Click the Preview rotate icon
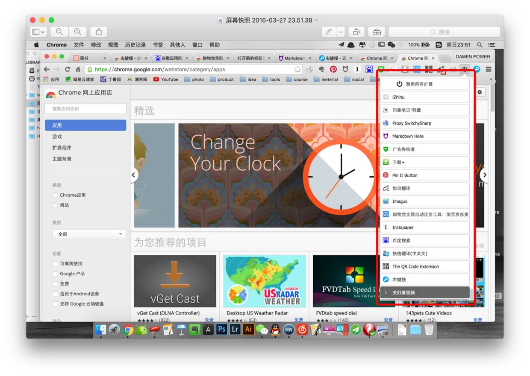Image resolution: width=530 pixels, height=376 pixels. [356, 32]
